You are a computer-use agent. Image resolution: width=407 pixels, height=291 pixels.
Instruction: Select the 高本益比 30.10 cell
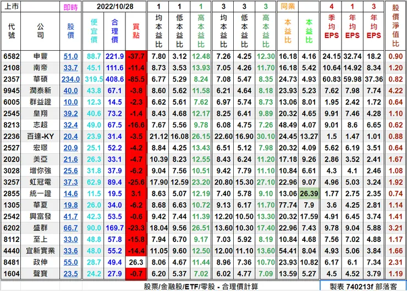(x=266, y=137)
